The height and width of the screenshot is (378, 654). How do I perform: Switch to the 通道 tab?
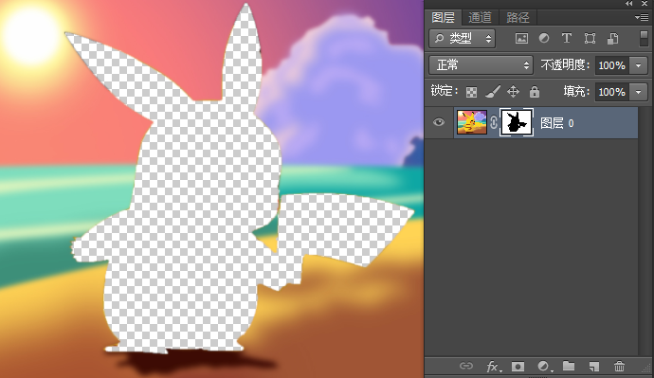point(480,17)
